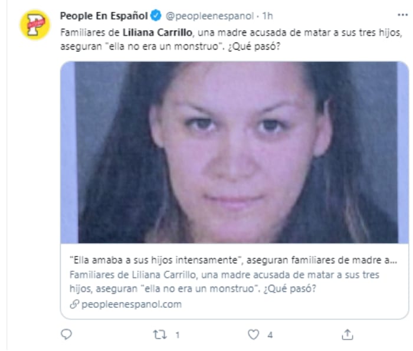Click the card description about Liliana Carrillo
This screenshot has height=351, width=413.
(x=224, y=282)
